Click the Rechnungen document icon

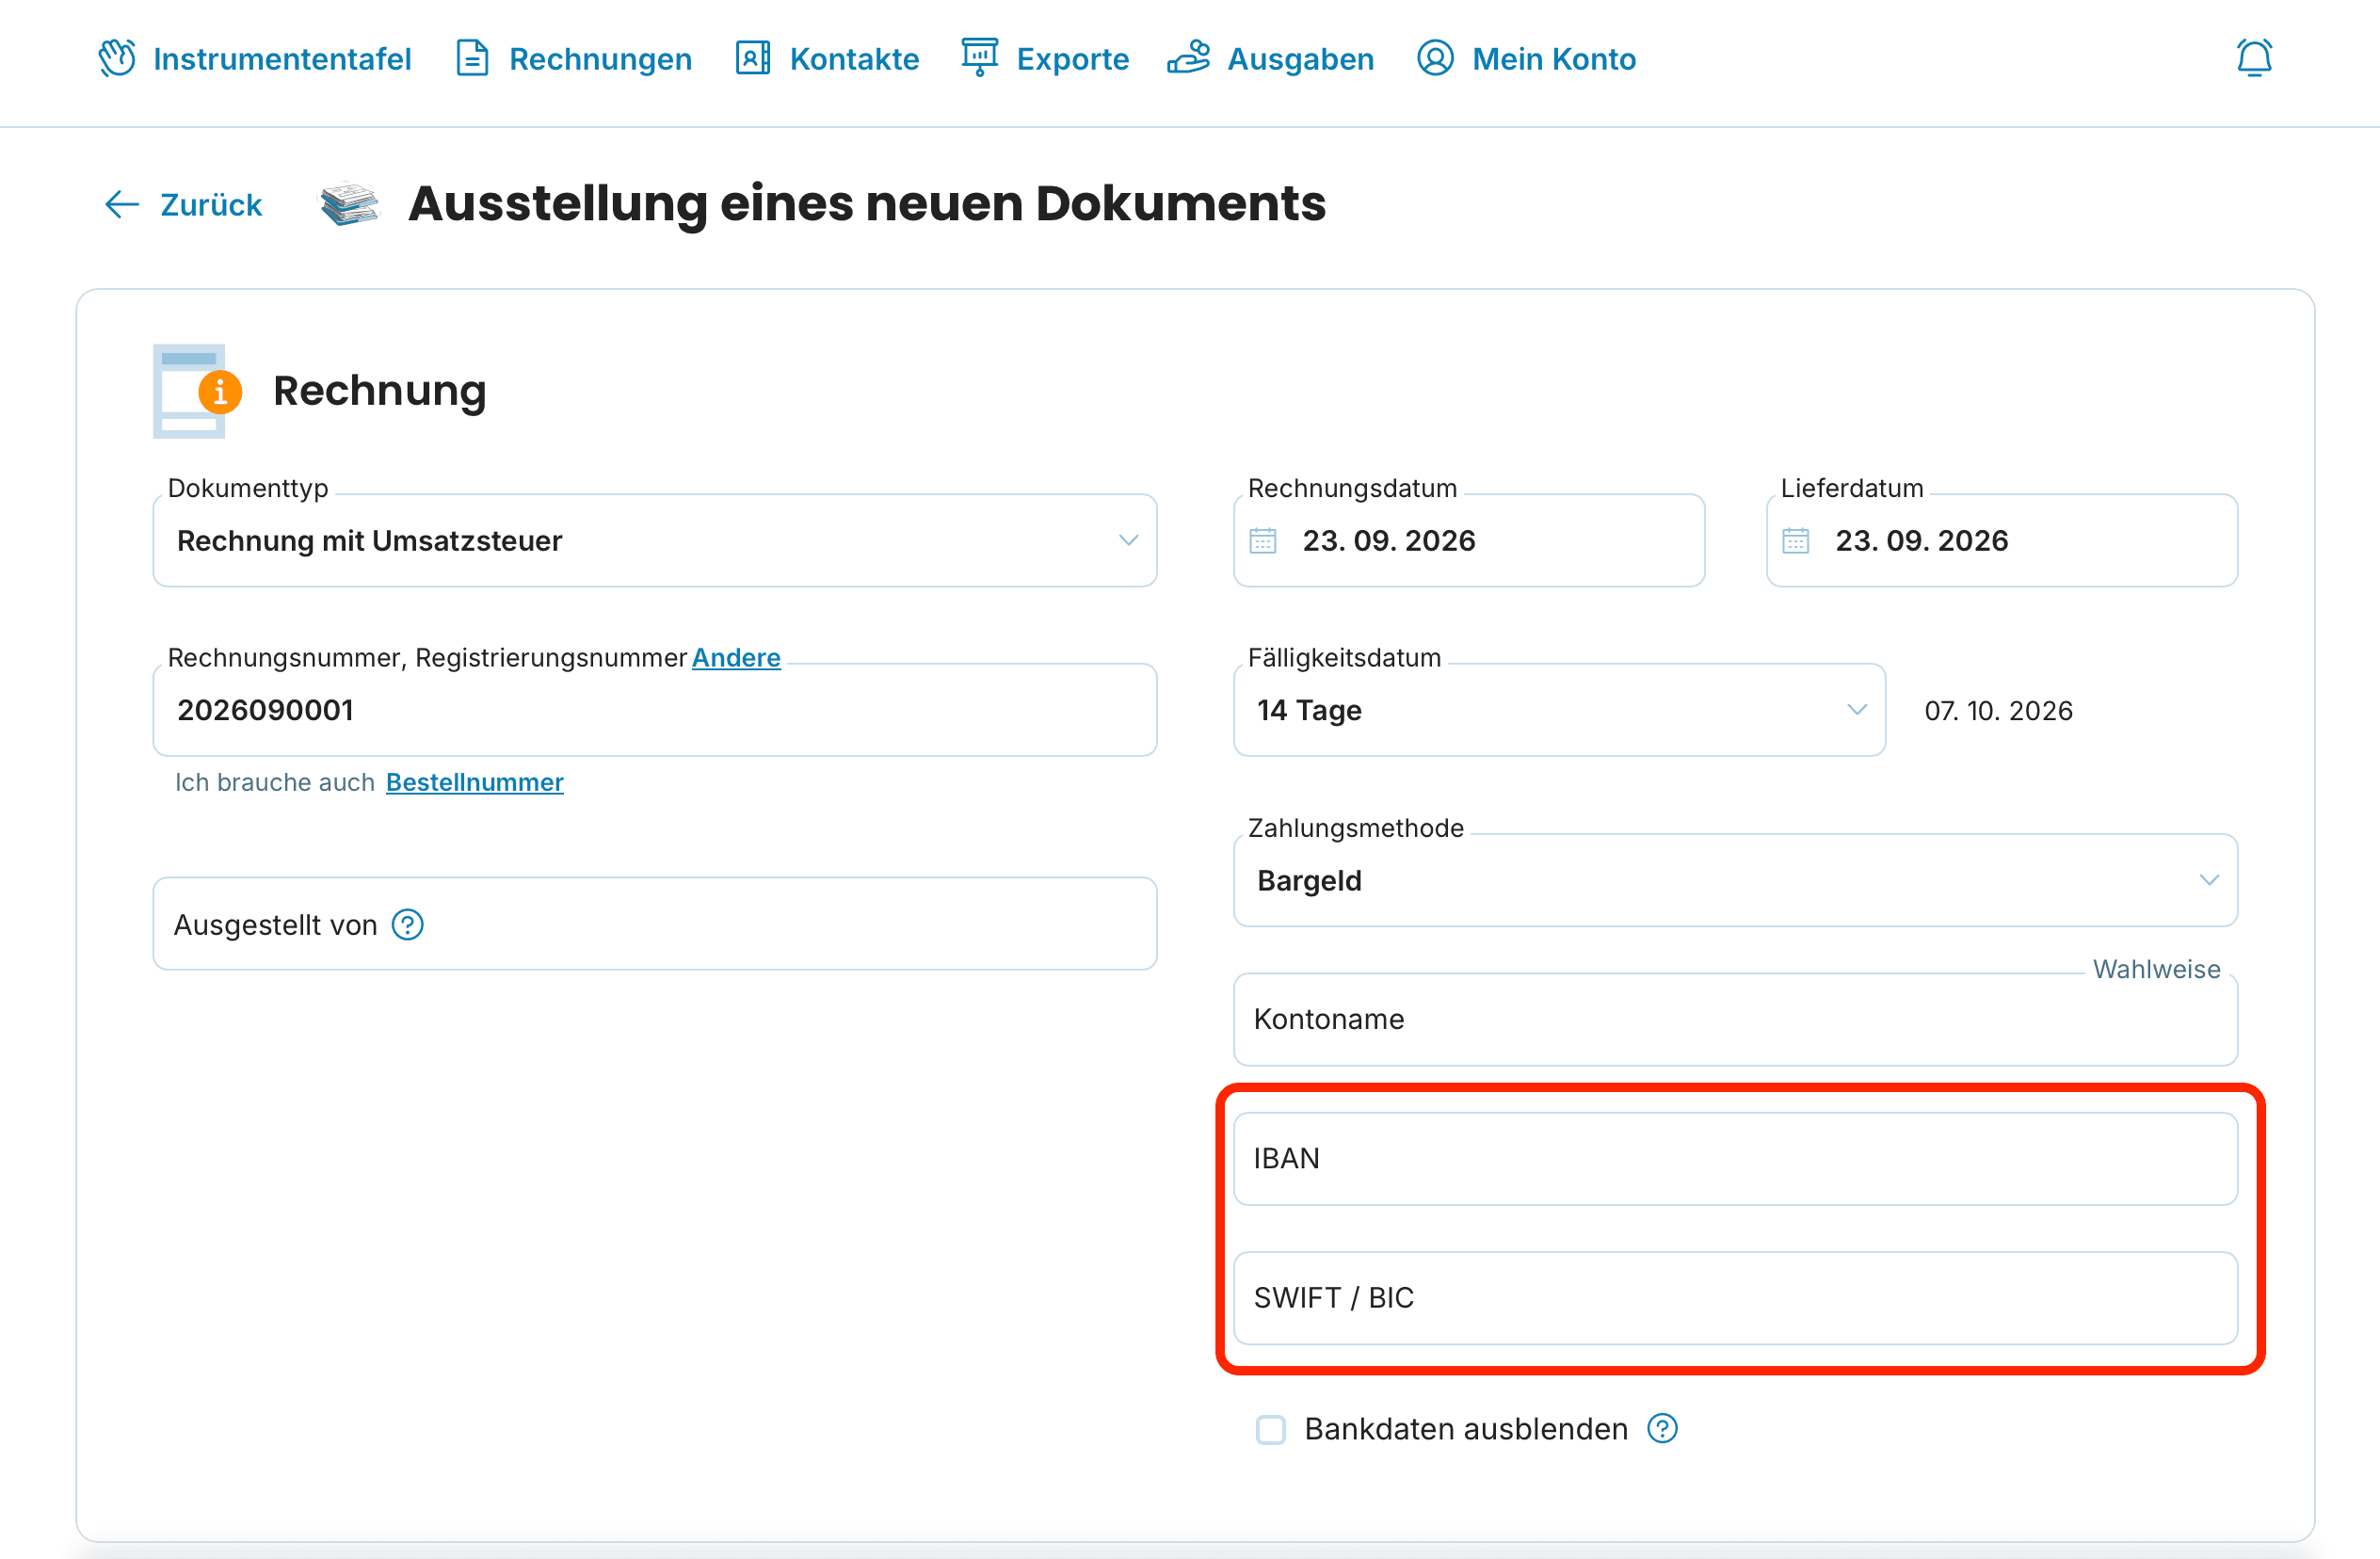pos(472,58)
